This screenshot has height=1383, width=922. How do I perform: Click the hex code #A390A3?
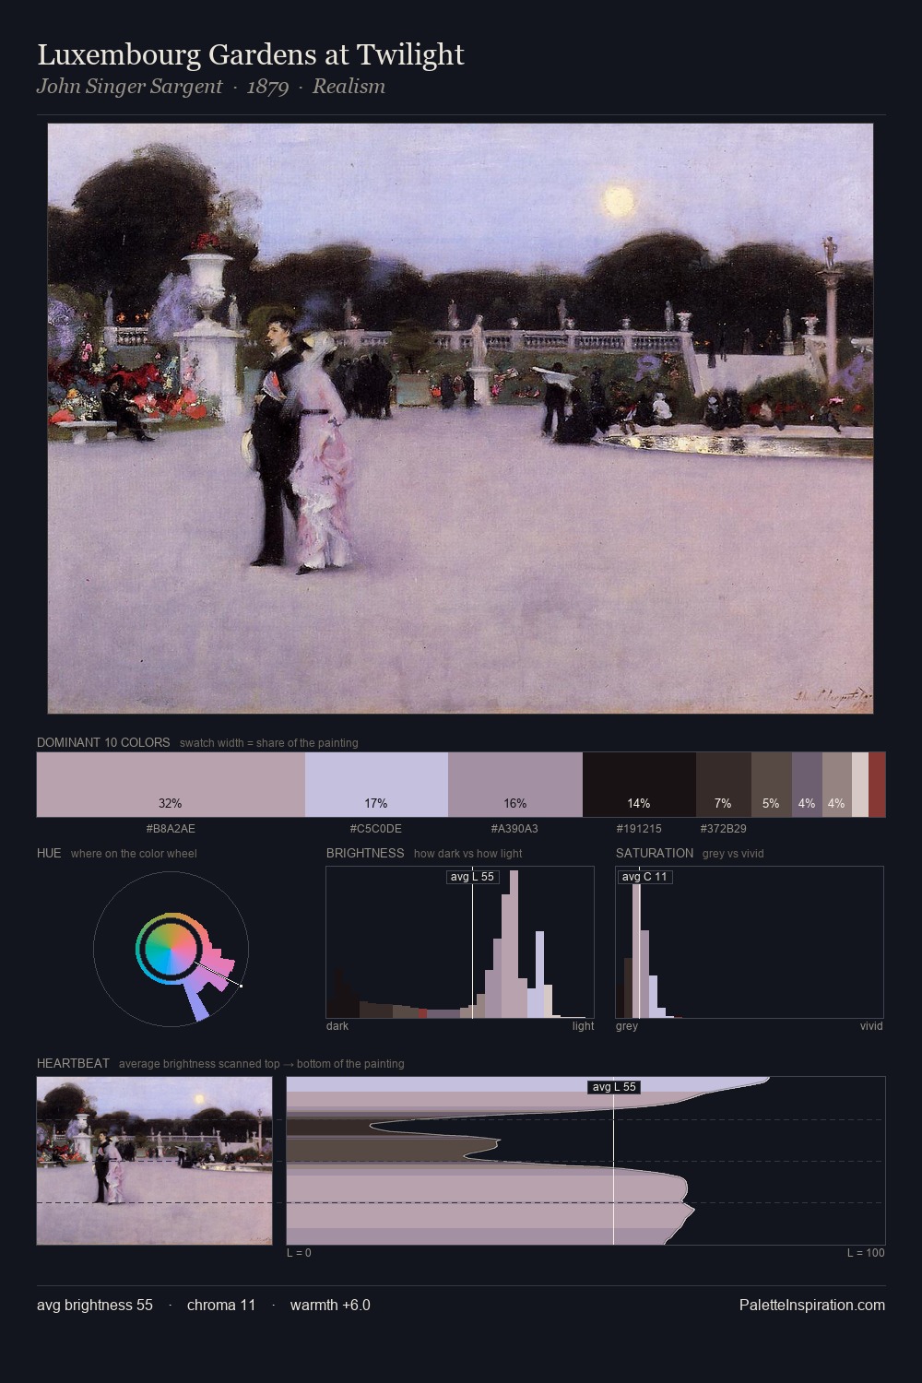514,828
